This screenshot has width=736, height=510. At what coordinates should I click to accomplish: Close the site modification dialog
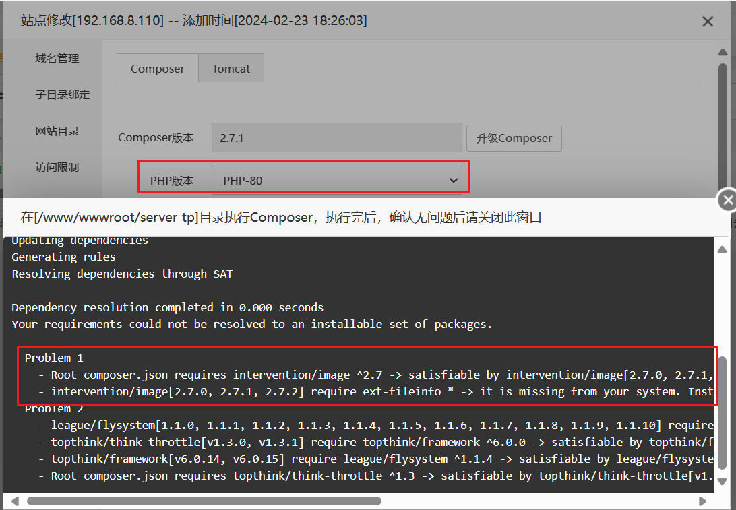coord(708,21)
